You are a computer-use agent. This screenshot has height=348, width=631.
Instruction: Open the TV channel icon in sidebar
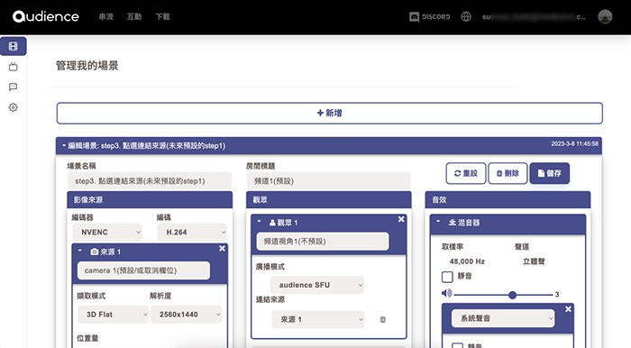pos(14,67)
